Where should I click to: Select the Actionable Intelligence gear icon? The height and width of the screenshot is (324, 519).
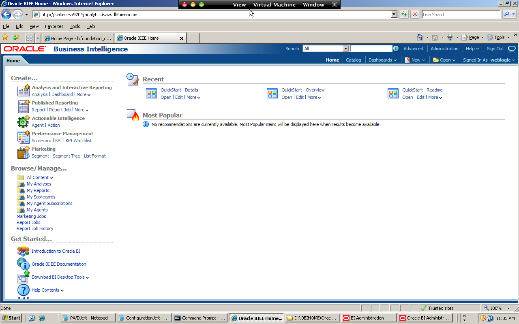coord(23,122)
